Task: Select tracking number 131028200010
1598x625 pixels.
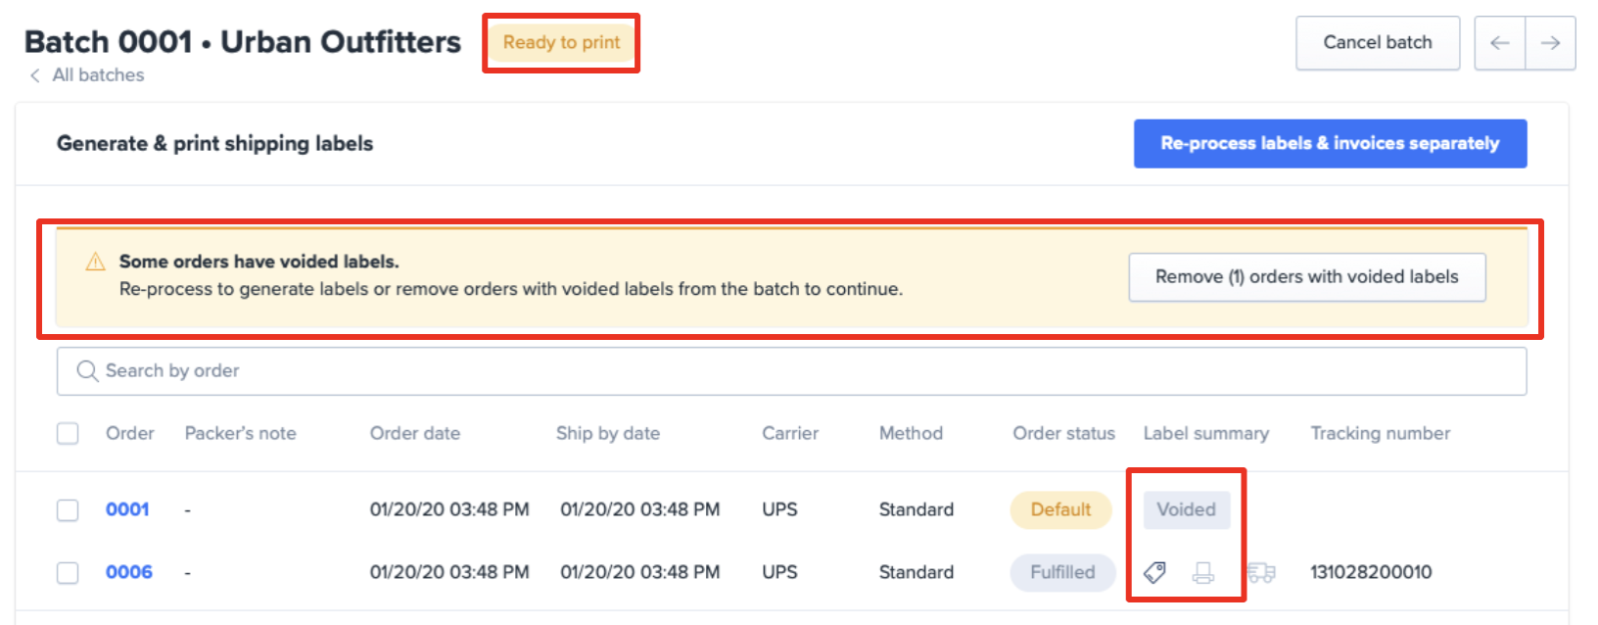Action: click(1371, 572)
